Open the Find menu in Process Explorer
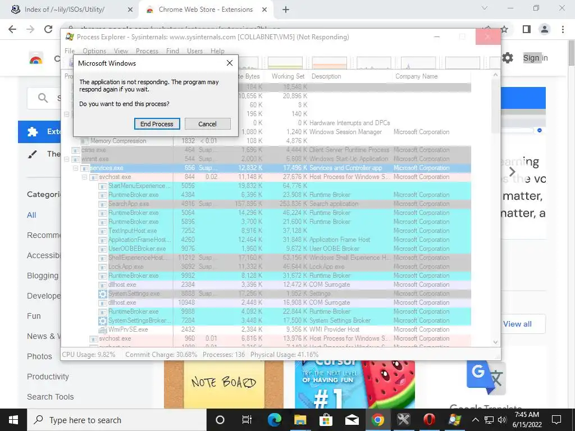The width and height of the screenshot is (575, 431). coord(172,51)
